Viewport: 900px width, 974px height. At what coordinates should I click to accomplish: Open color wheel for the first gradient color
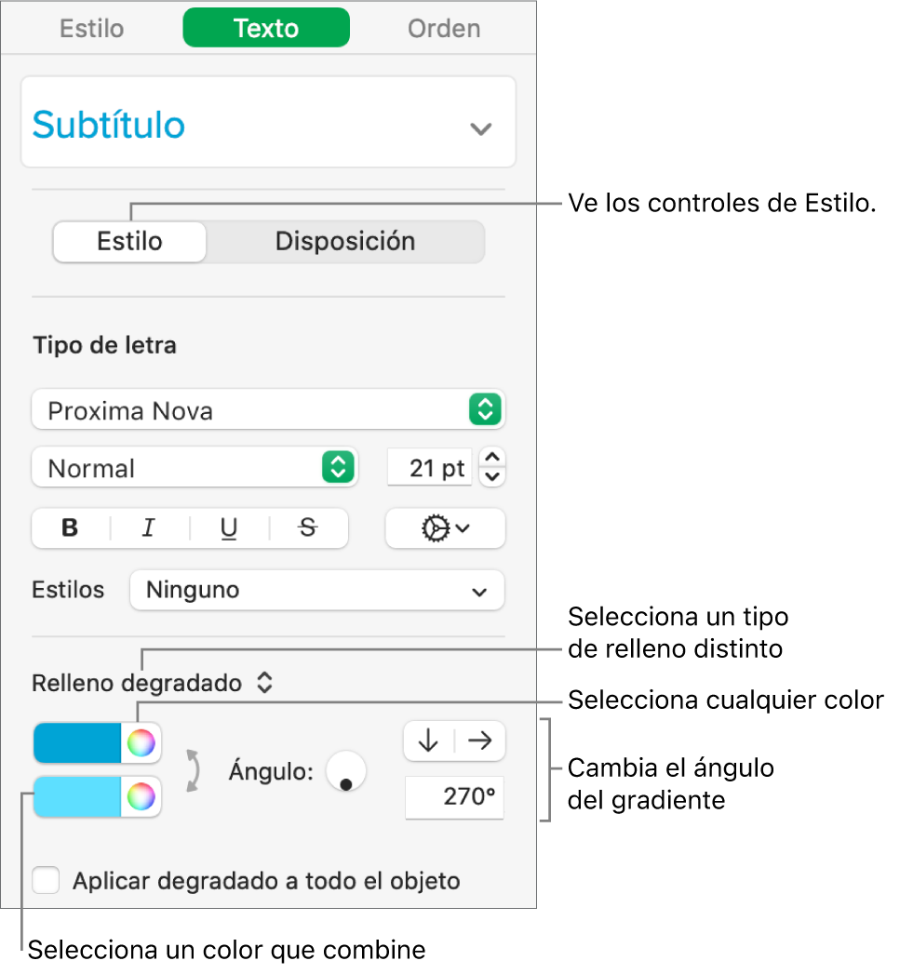141,742
